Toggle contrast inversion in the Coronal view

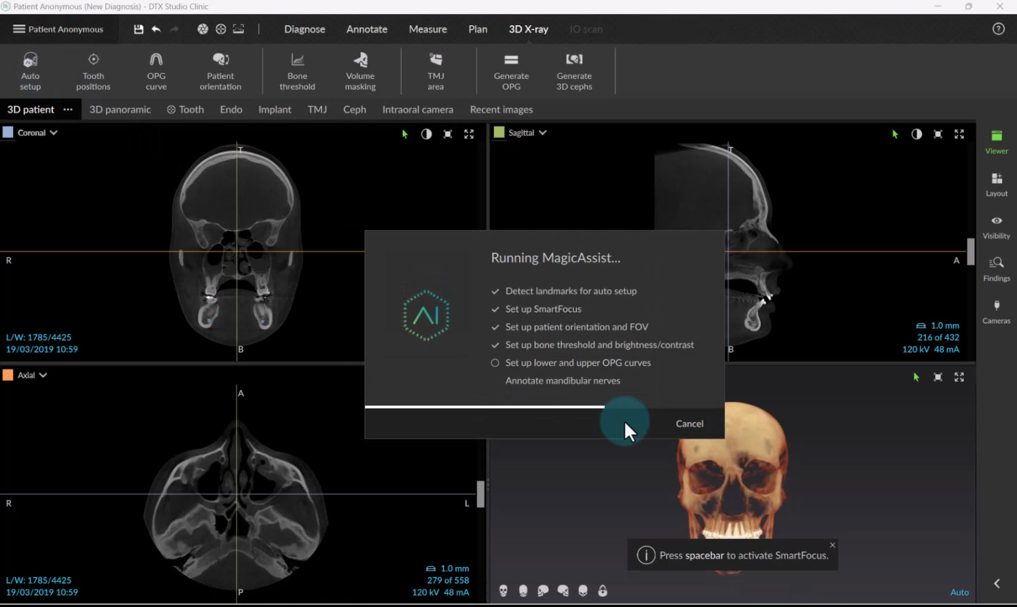tap(426, 134)
